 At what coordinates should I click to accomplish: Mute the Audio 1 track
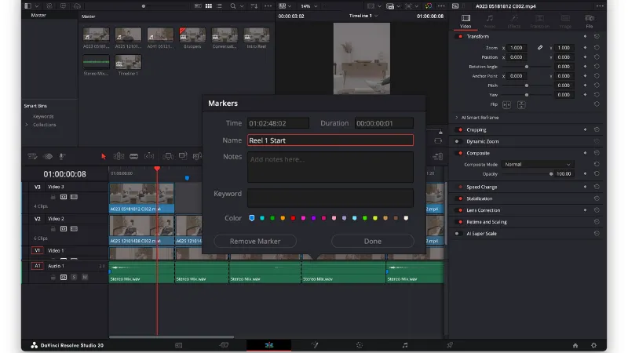(85, 277)
